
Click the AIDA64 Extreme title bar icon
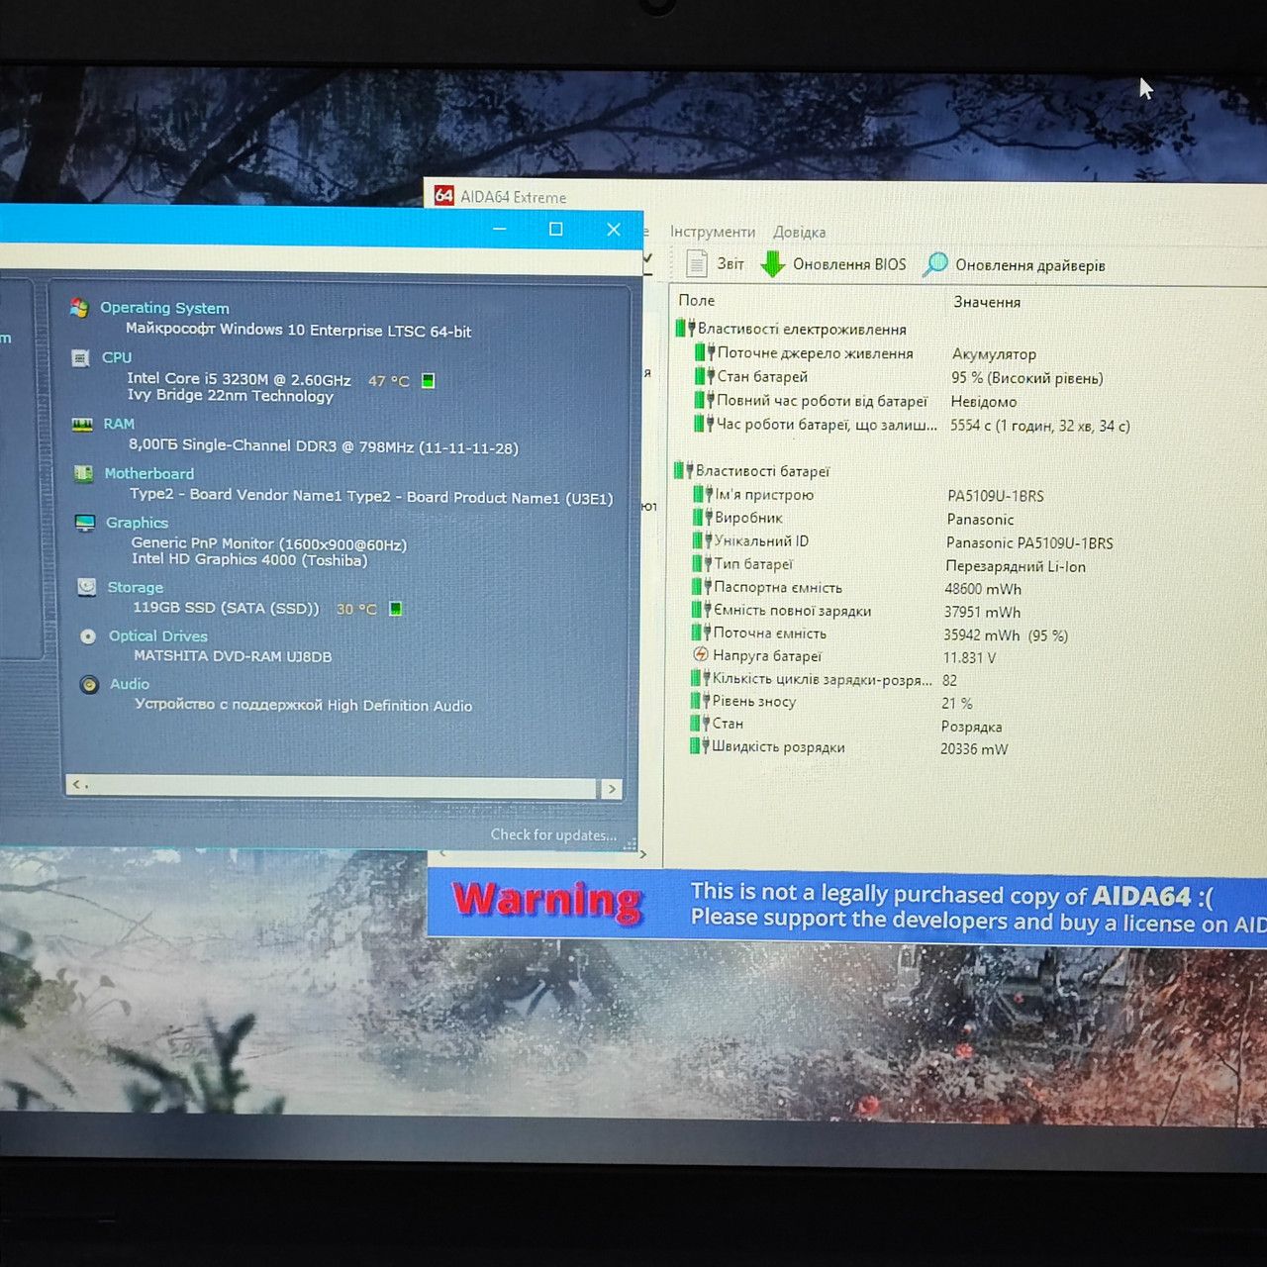pos(444,196)
